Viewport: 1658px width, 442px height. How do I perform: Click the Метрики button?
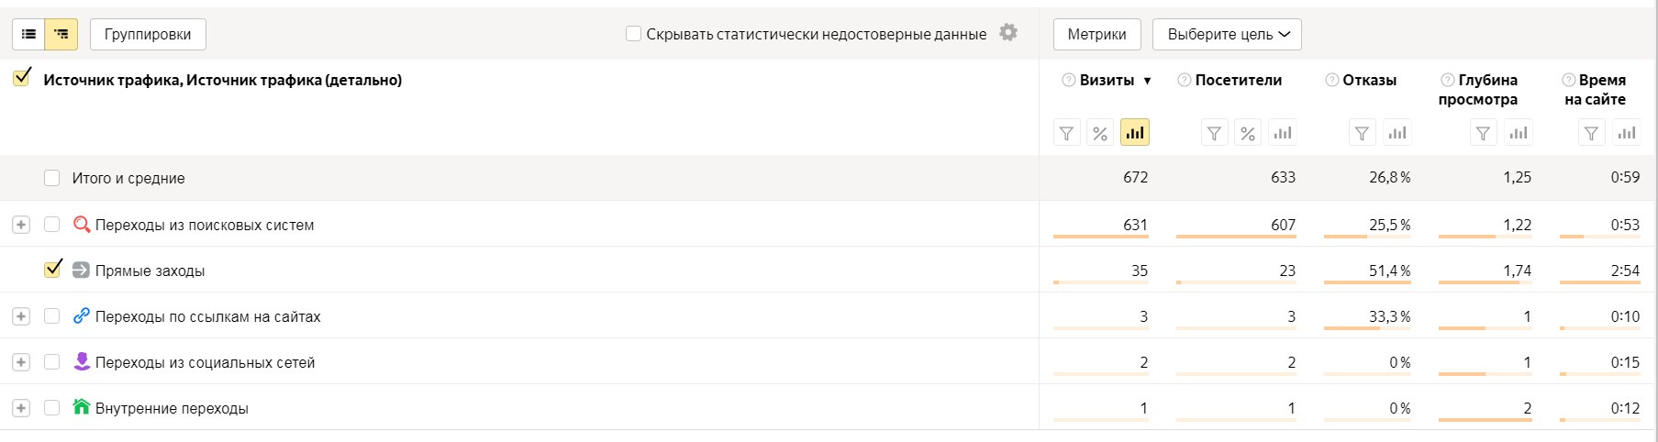click(1096, 35)
